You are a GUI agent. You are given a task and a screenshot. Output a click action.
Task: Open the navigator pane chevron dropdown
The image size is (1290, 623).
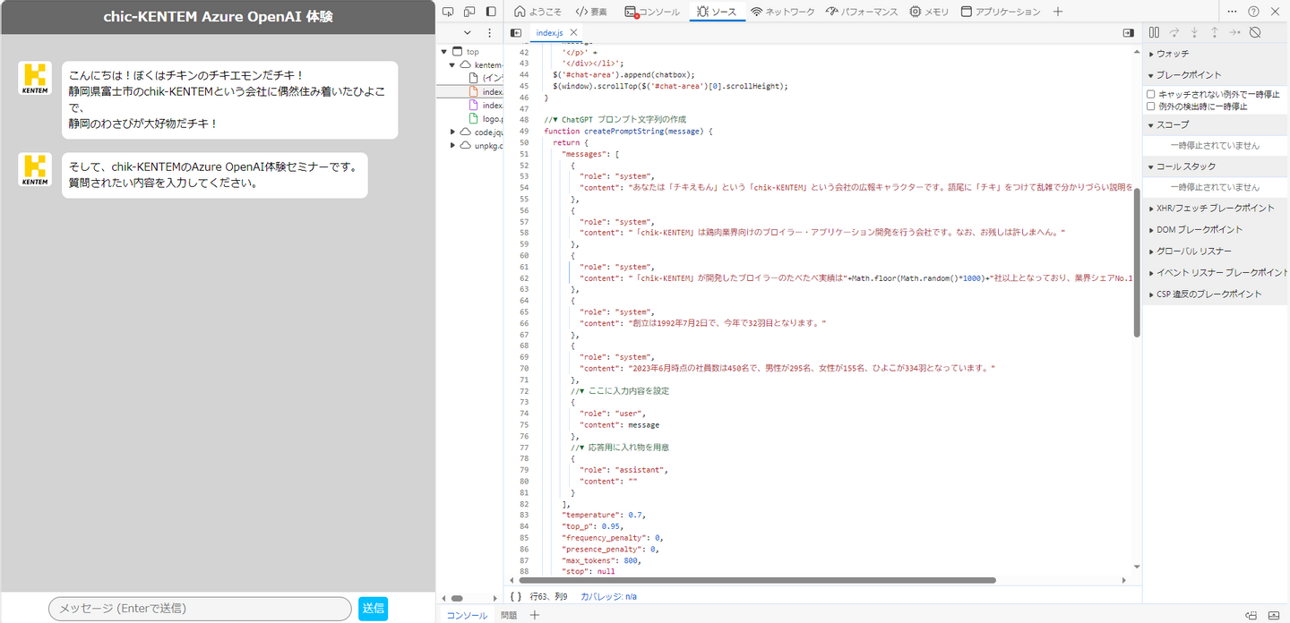(467, 32)
